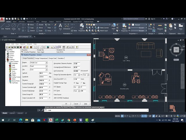The image size is (186, 140).
Task: Select Spaces in HAP tree
Action: [x=12, y=54]
